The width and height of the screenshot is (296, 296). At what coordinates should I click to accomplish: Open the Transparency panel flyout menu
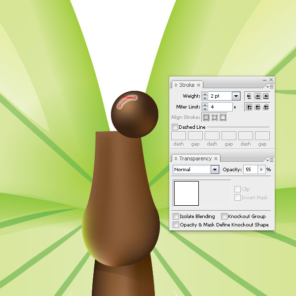coord(270,160)
